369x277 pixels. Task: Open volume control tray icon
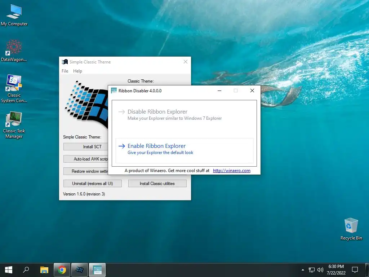(320, 270)
